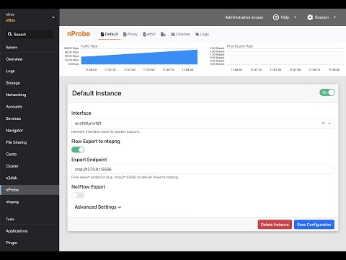Select nProbe in the sidebar
Screen dimensions: 346x260
click(30, 190)
